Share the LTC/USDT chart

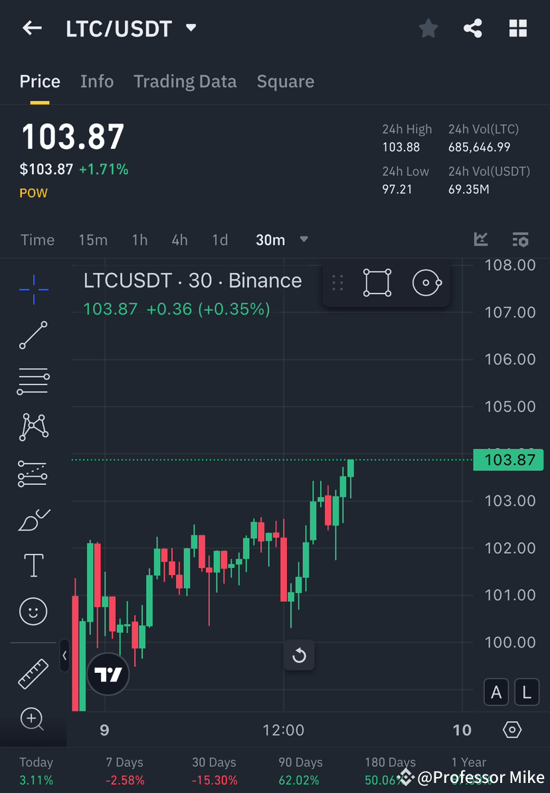[473, 28]
